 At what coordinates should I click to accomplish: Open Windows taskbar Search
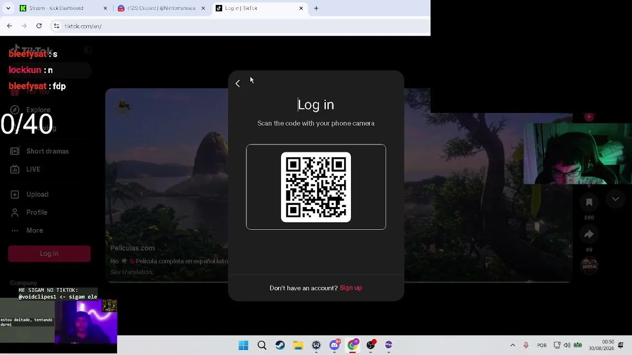pos(262,346)
